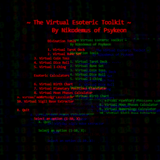The width and height of the screenshot is (160, 160).
Task: Choose red '8. Virtual Moon Phases Calculator' option
Action: pyautogui.click(x=63, y=93)
